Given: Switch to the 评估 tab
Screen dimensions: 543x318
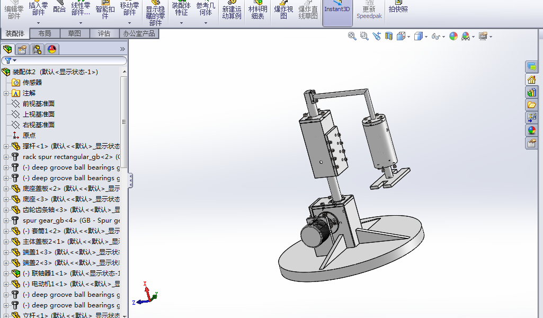Looking at the screenshot, I should [x=104, y=33].
